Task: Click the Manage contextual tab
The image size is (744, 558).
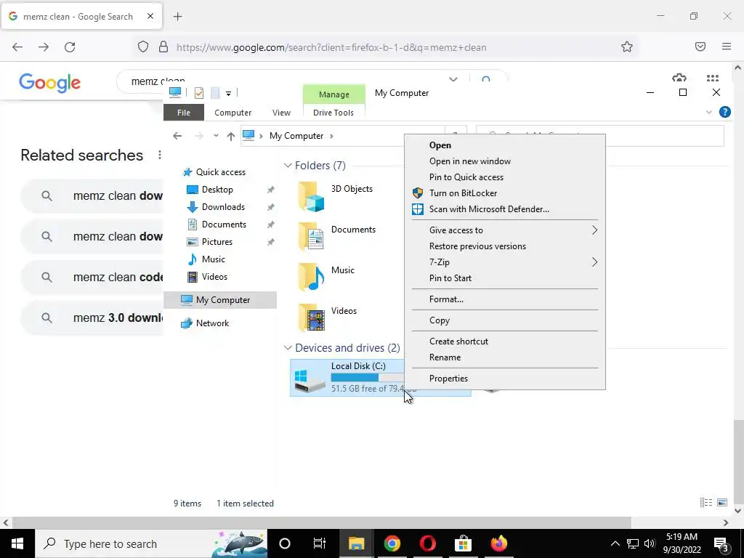Action: tap(334, 94)
